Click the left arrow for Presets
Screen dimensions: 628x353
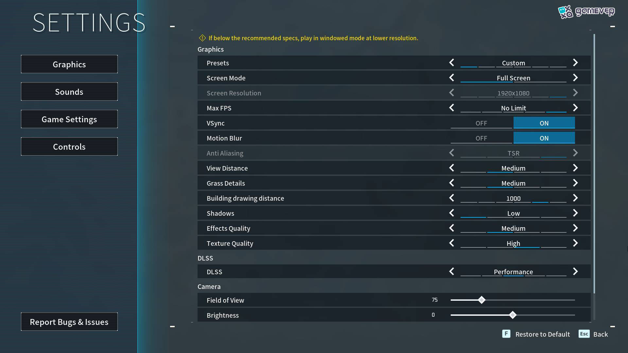452,62
